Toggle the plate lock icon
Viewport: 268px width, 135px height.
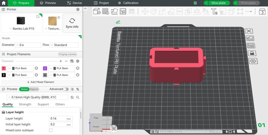[252, 53]
